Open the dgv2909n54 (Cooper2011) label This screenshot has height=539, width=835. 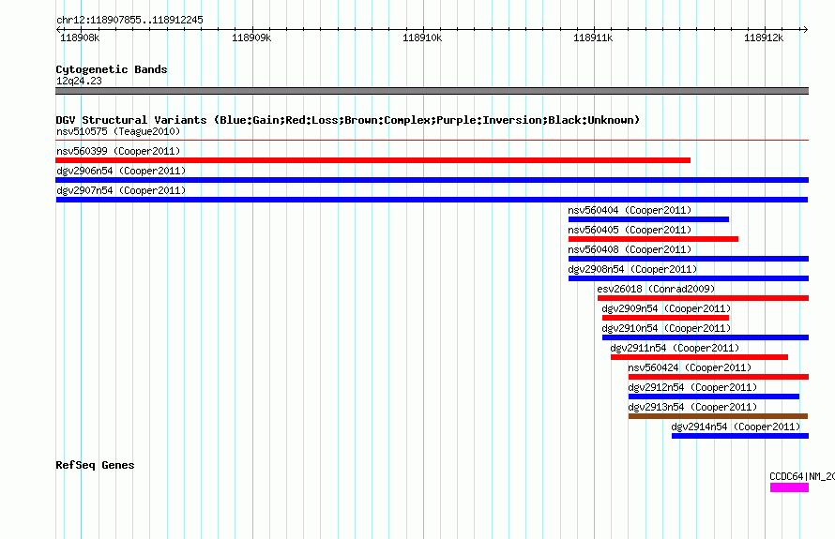click(666, 308)
